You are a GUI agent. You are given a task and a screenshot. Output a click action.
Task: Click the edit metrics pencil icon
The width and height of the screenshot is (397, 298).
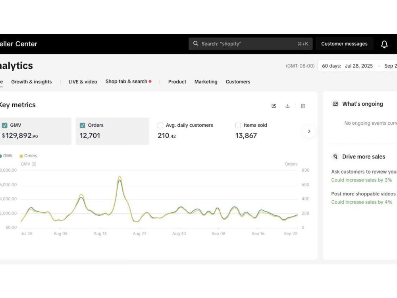tap(274, 106)
